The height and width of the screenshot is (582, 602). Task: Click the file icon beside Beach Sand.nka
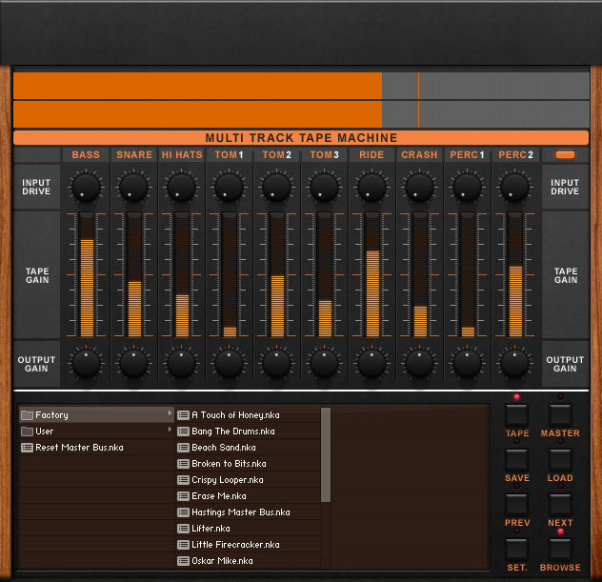(x=184, y=447)
